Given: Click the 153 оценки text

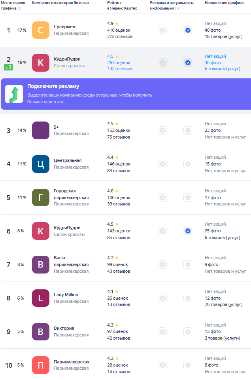Looking at the screenshot, I should tap(119, 130).
